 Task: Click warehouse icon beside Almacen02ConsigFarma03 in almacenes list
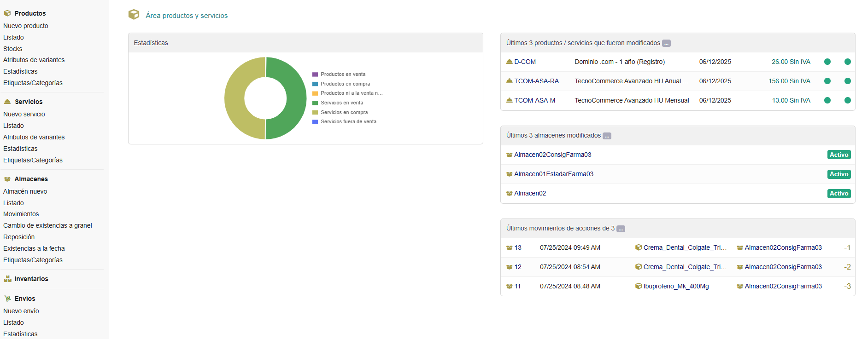[509, 155]
